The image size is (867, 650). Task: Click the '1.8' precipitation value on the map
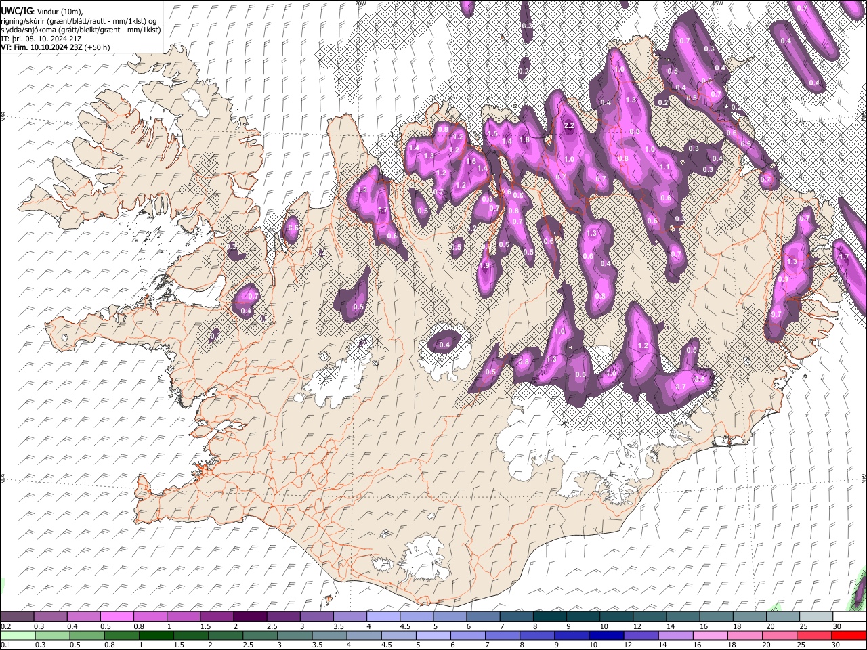point(524,140)
